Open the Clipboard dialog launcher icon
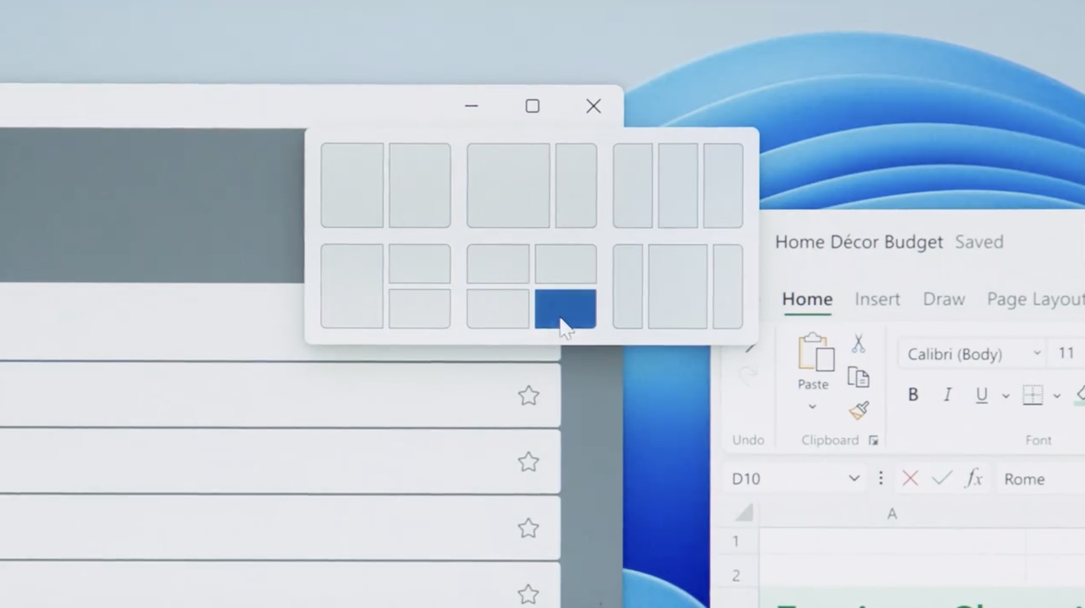This screenshot has width=1085, height=608. point(873,440)
